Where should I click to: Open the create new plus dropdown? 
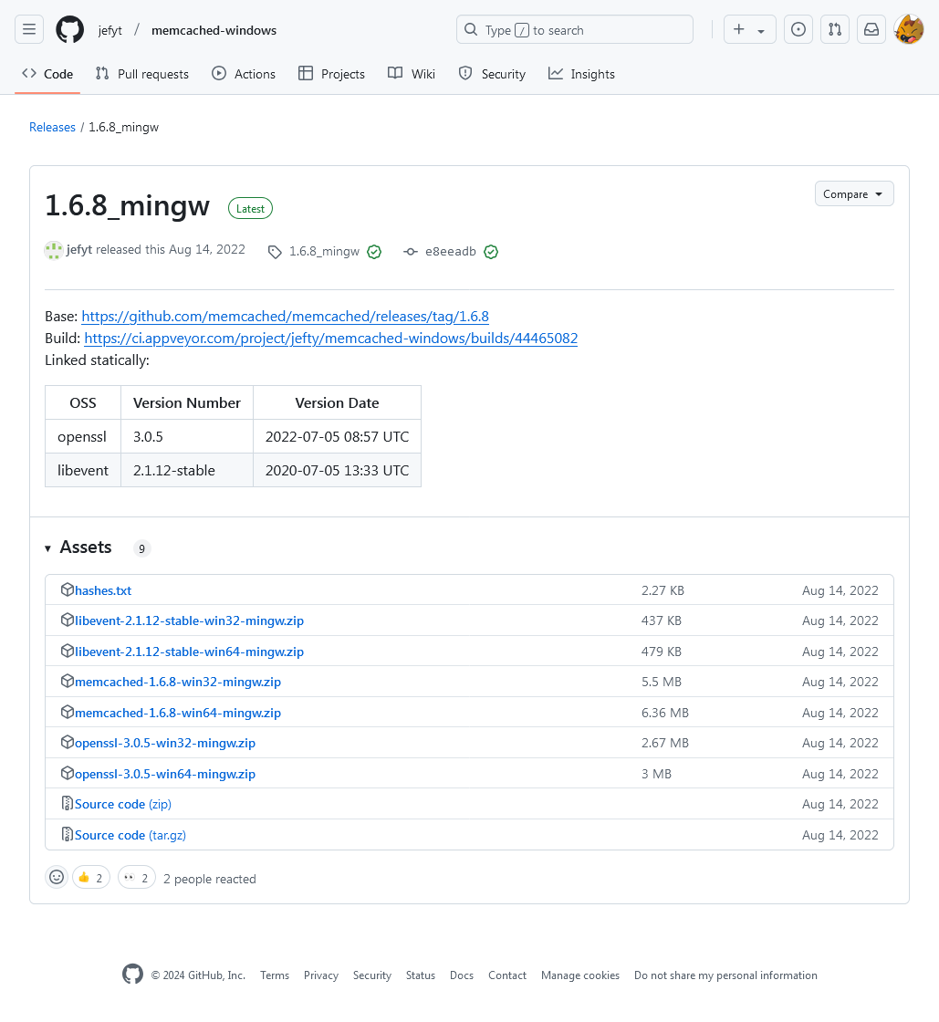[749, 30]
